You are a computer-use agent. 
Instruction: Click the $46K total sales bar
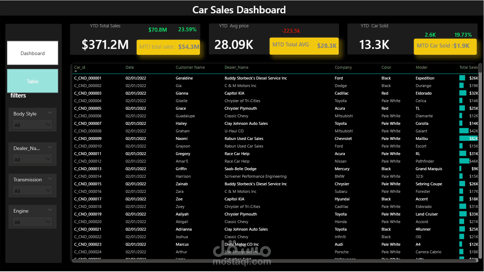[x=465, y=161]
